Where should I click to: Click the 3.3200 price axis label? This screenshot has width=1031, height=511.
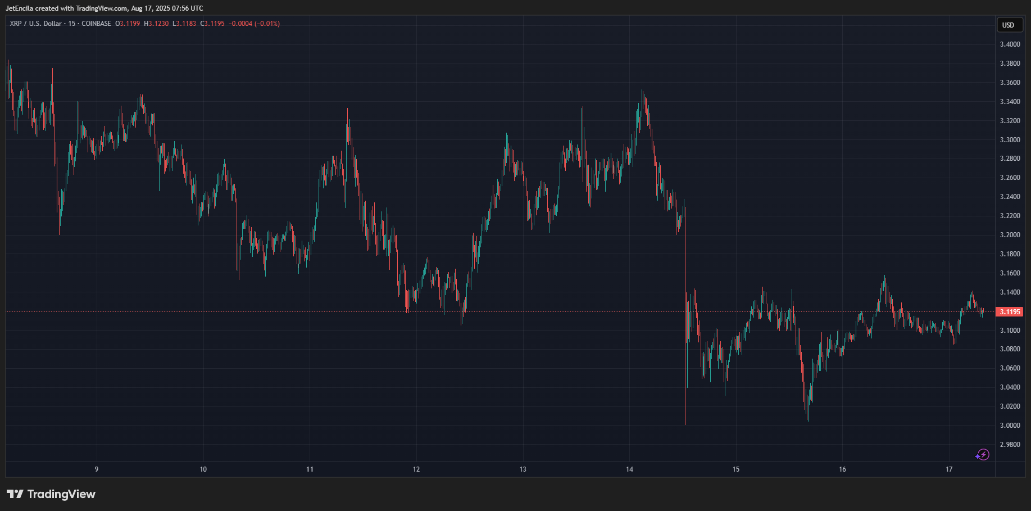tap(1010, 121)
